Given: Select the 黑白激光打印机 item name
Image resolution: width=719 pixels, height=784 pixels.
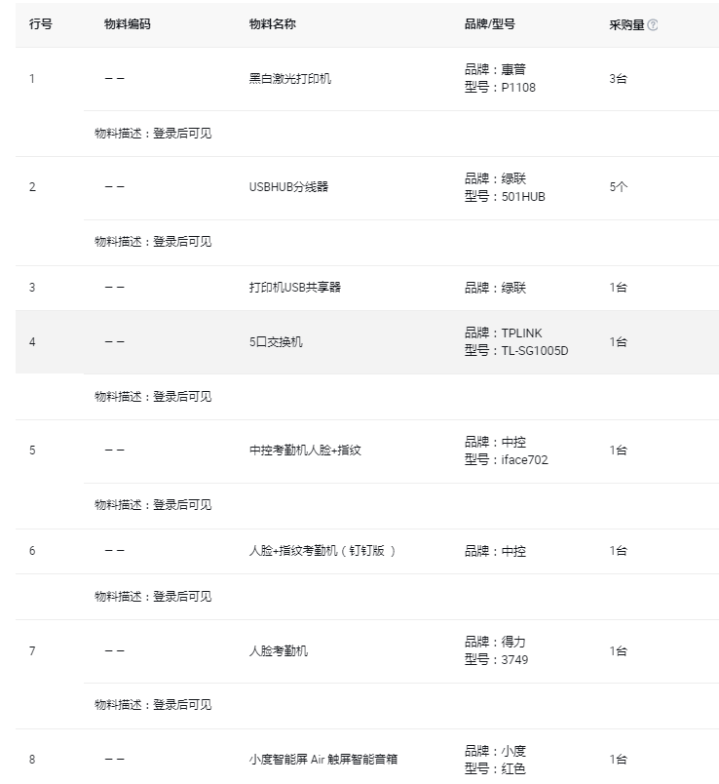Looking at the screenshot, I should (290, 79).
